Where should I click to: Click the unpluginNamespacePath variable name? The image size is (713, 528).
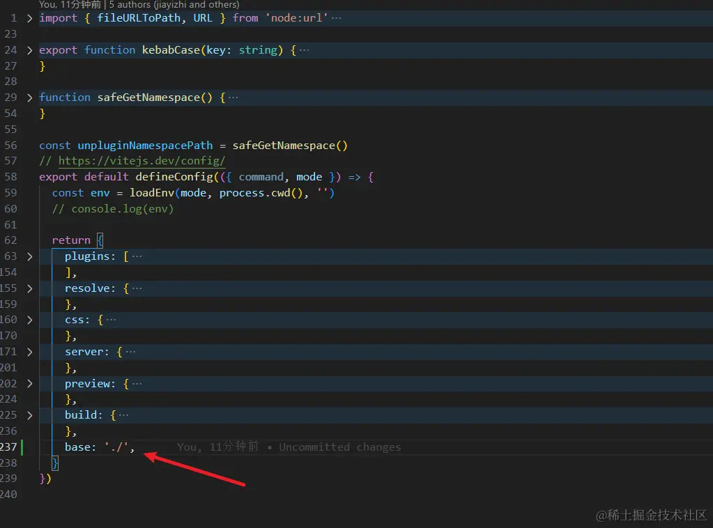point(145,146)
